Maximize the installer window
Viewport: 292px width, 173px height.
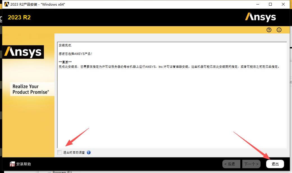[270, 4]
